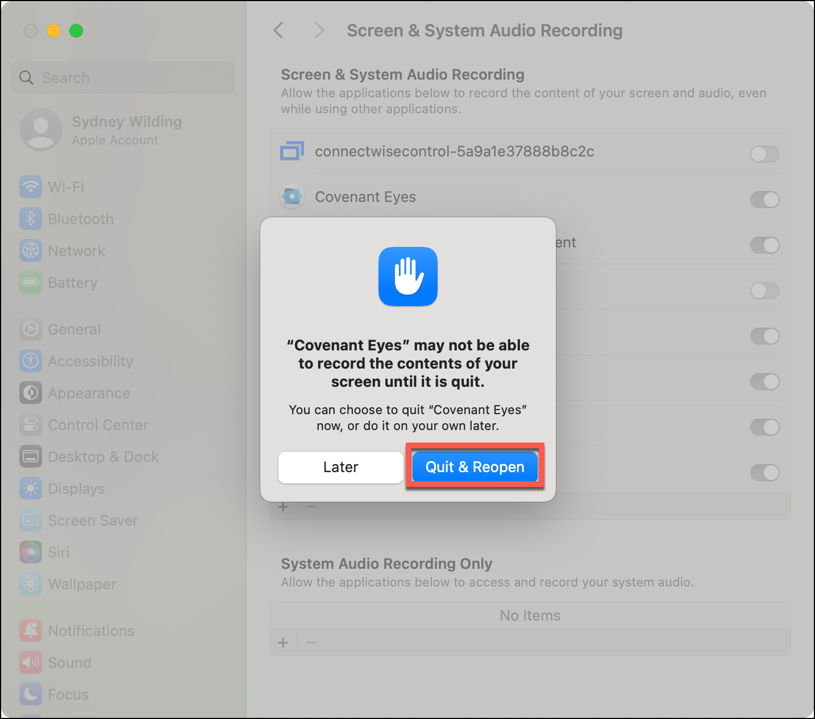Select Sound icon in sidebar
Screen dimensions: 815x719
31,662
